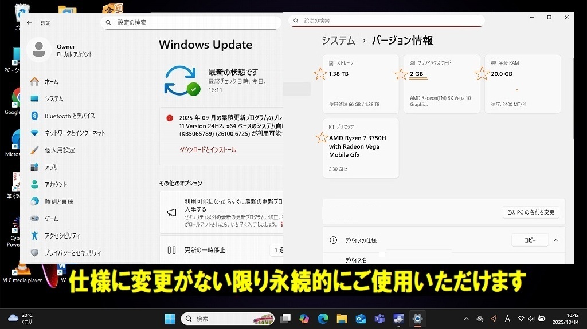Click the megaphone icon for latest updates option
The width and height of the screenshot is (587, 329).
tap(171, 213)
